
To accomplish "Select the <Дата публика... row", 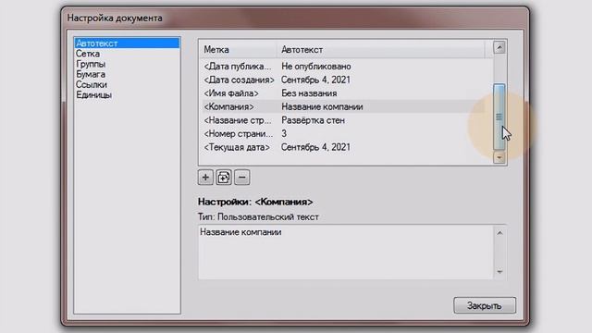I will click(x=343, y=66).
